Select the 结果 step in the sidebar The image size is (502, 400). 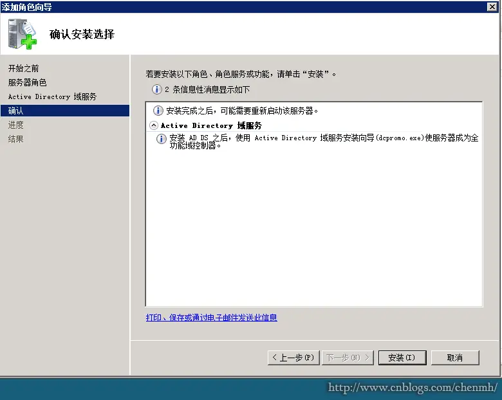pyautogui.click(x=15, y=139)
